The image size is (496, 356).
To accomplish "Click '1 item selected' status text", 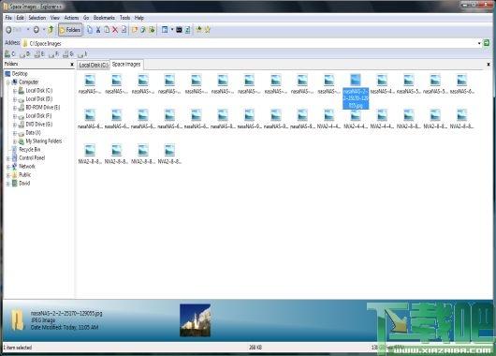I will [x=19, y=348].
